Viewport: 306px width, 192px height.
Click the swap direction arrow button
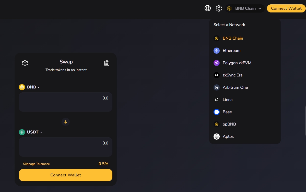(66, 122)
